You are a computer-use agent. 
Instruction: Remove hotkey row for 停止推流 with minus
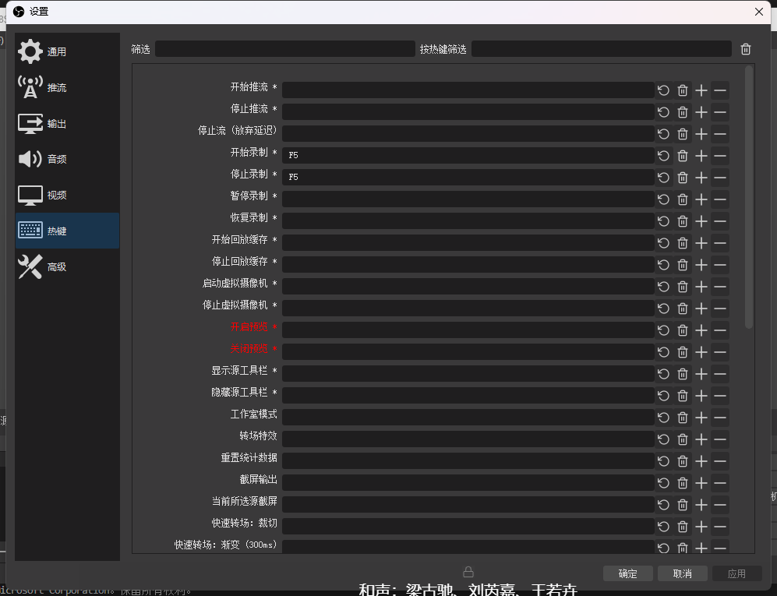pyautogui.click(x=720, y=112)
